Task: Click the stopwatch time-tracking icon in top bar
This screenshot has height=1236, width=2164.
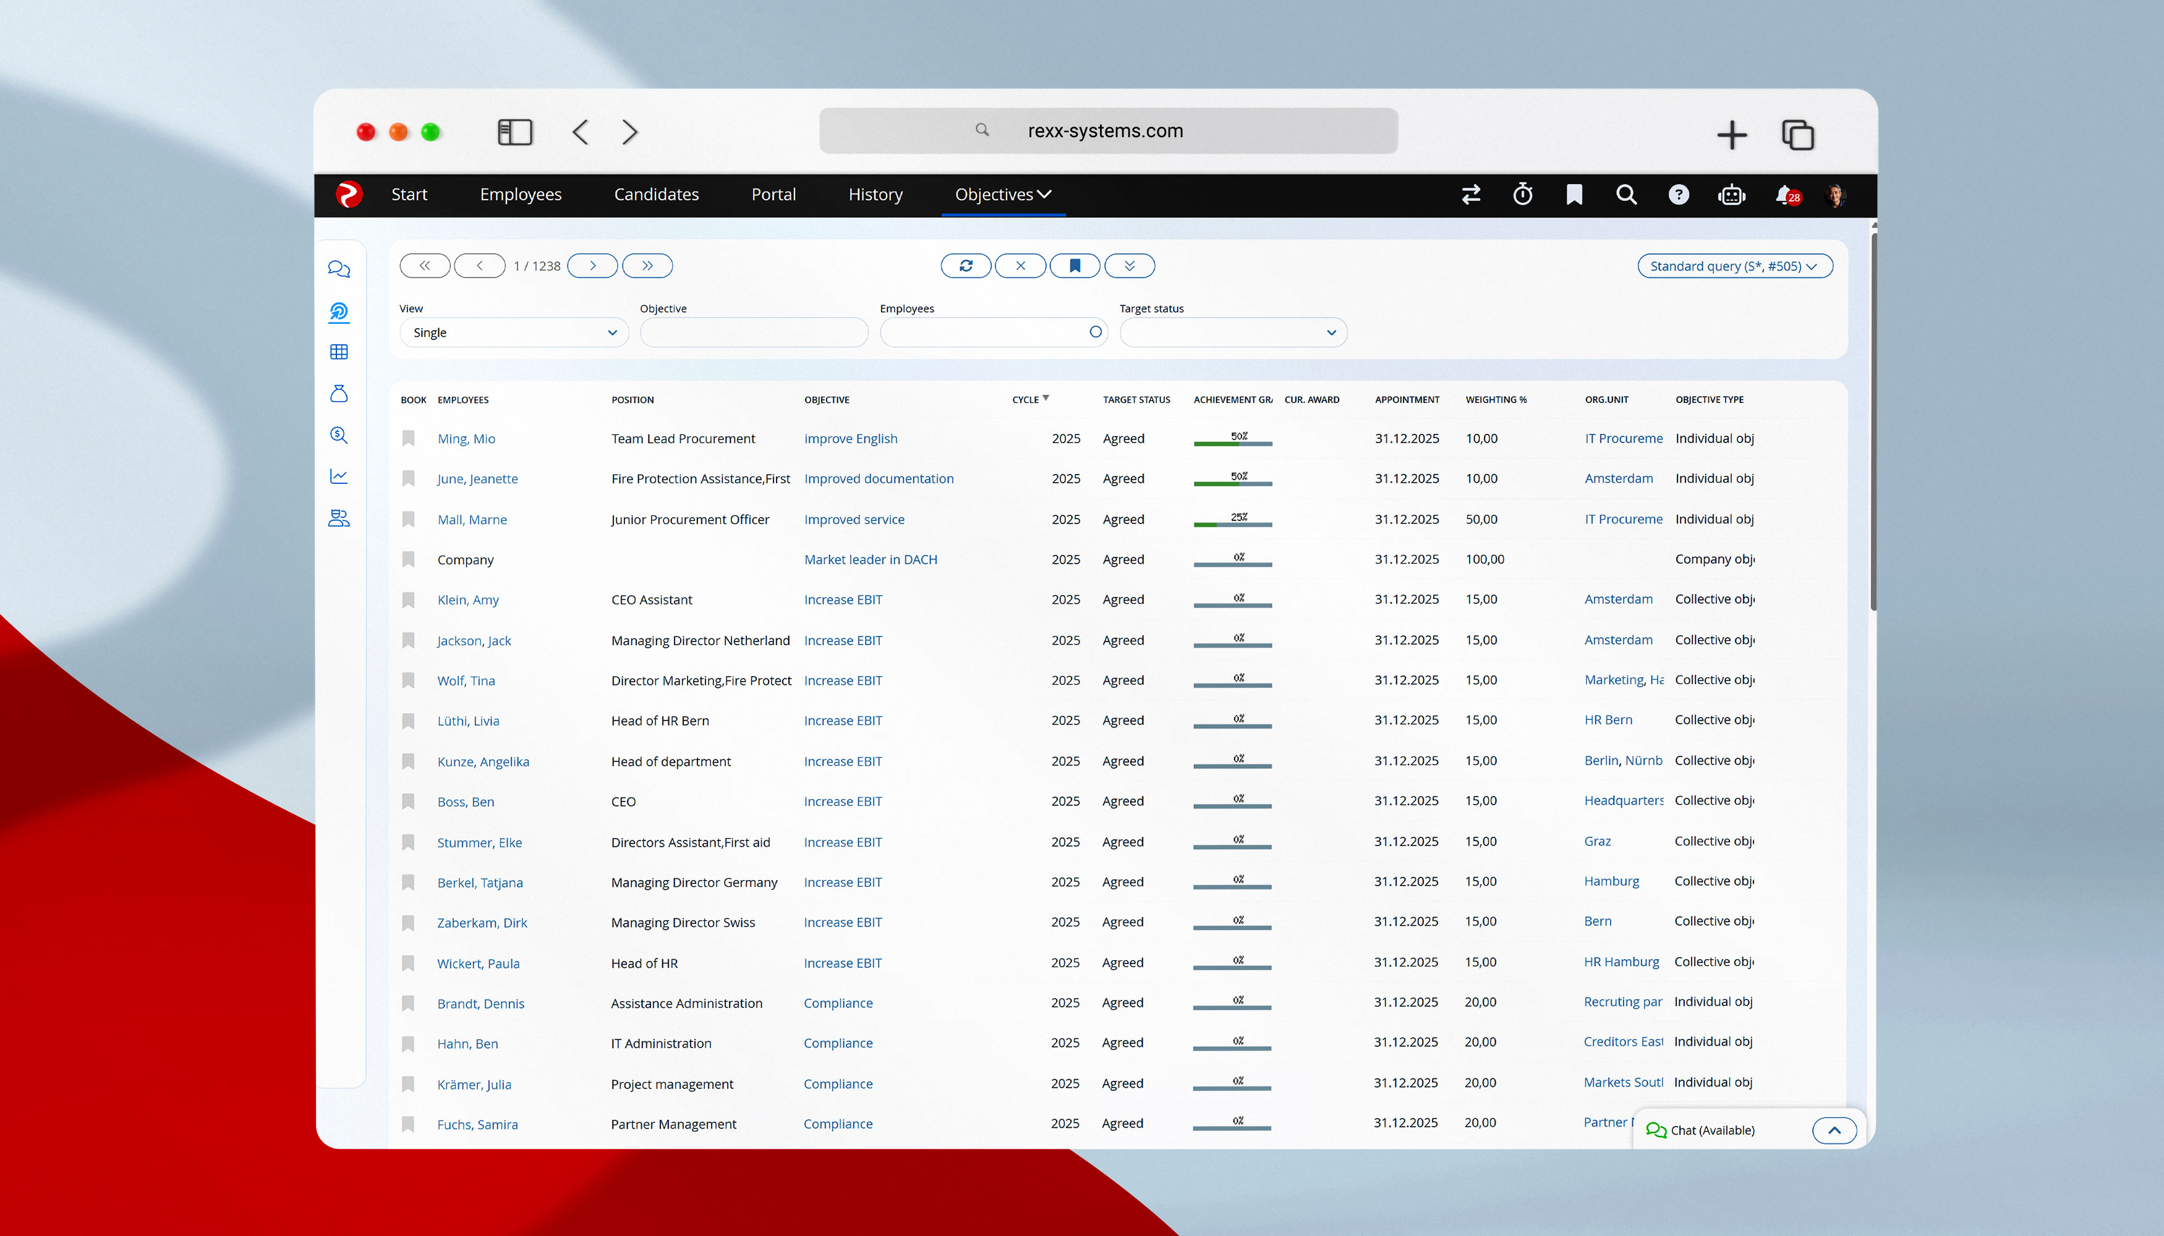Action: point(1523,195)
